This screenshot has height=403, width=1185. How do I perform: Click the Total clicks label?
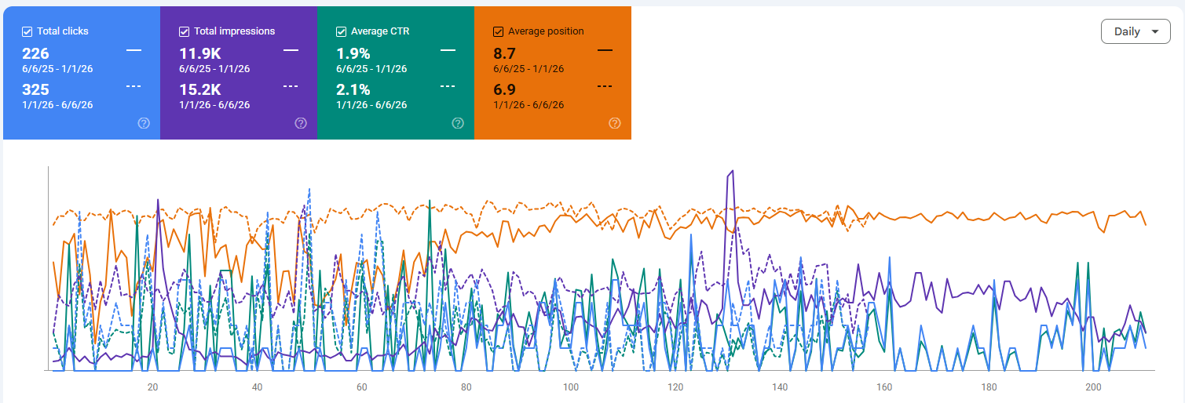63,31
